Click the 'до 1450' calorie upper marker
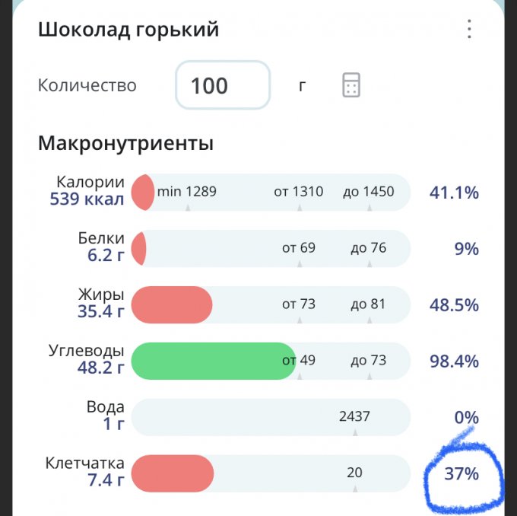The height and width of the screenshot is (516, 517). pyautogui.click(x=368, y=192)
